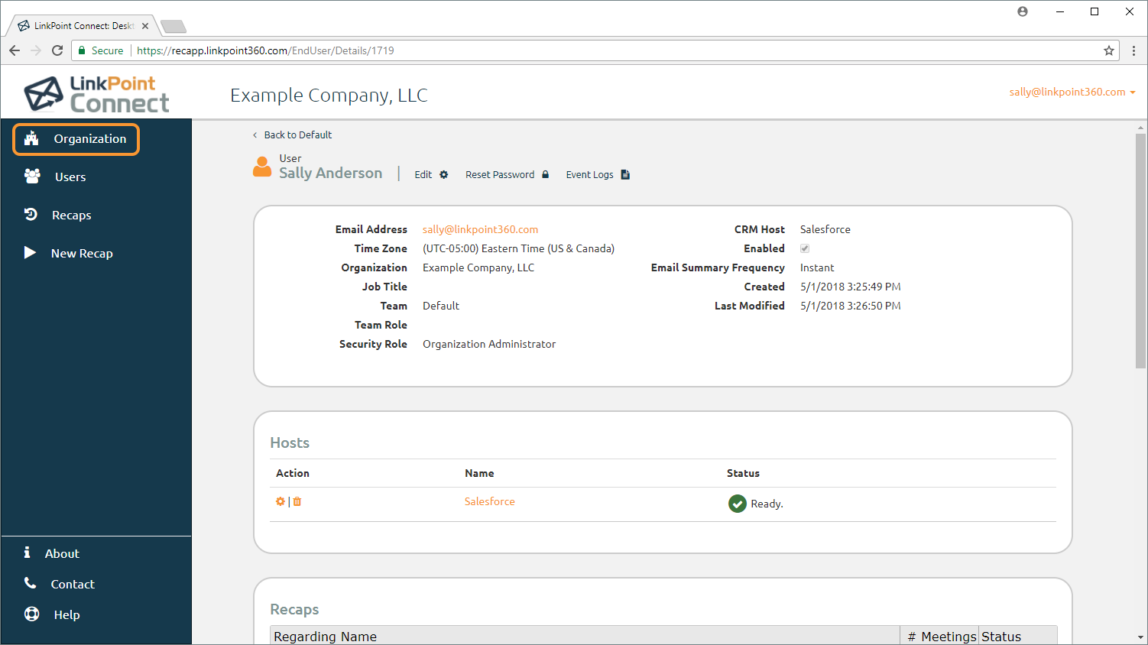Click the Reset Password lock icon
The image size is (1148, 645).
(x=545, y=175)
